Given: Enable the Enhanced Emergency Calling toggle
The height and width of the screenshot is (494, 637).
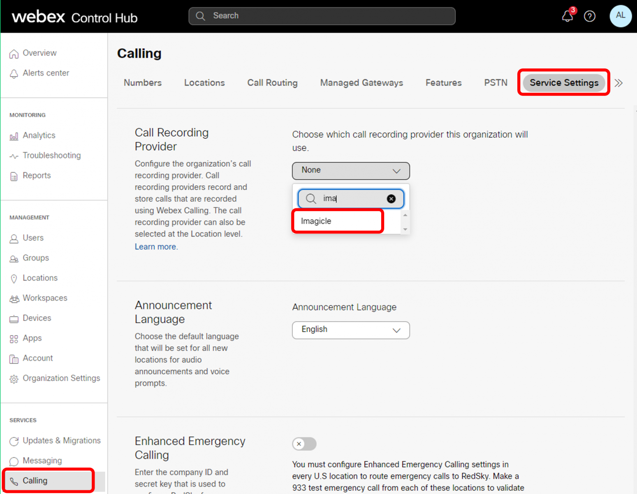Looking at the screenshot, I should 304,444.
